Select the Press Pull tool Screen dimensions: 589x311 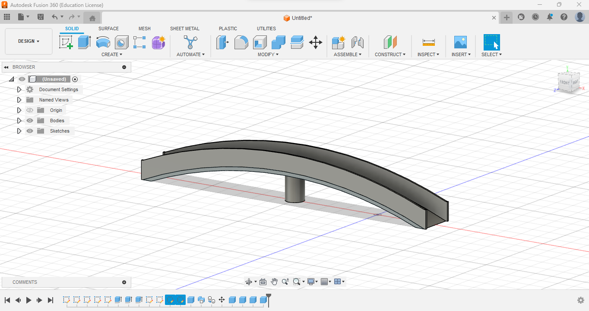coord(222,42)
